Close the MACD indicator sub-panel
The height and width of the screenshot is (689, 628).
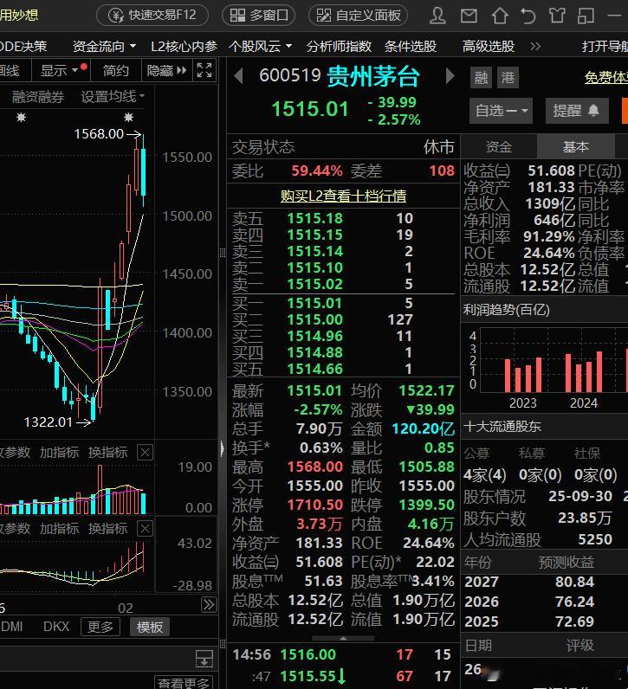click(146, 529)
